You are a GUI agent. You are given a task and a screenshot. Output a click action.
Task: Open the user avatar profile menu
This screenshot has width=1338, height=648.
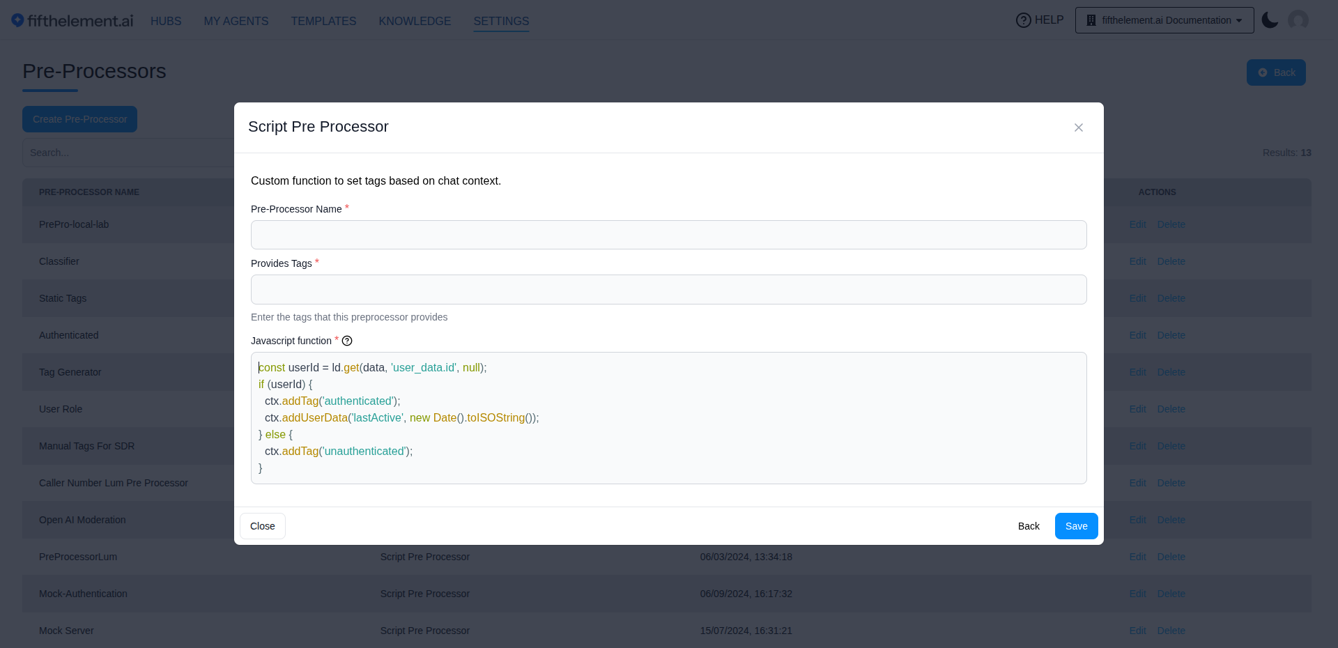(x=1298, y=20)
